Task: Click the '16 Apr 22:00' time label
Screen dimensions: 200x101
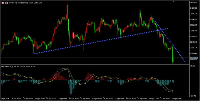Action: pyautogui.click(x=108, y=99)
